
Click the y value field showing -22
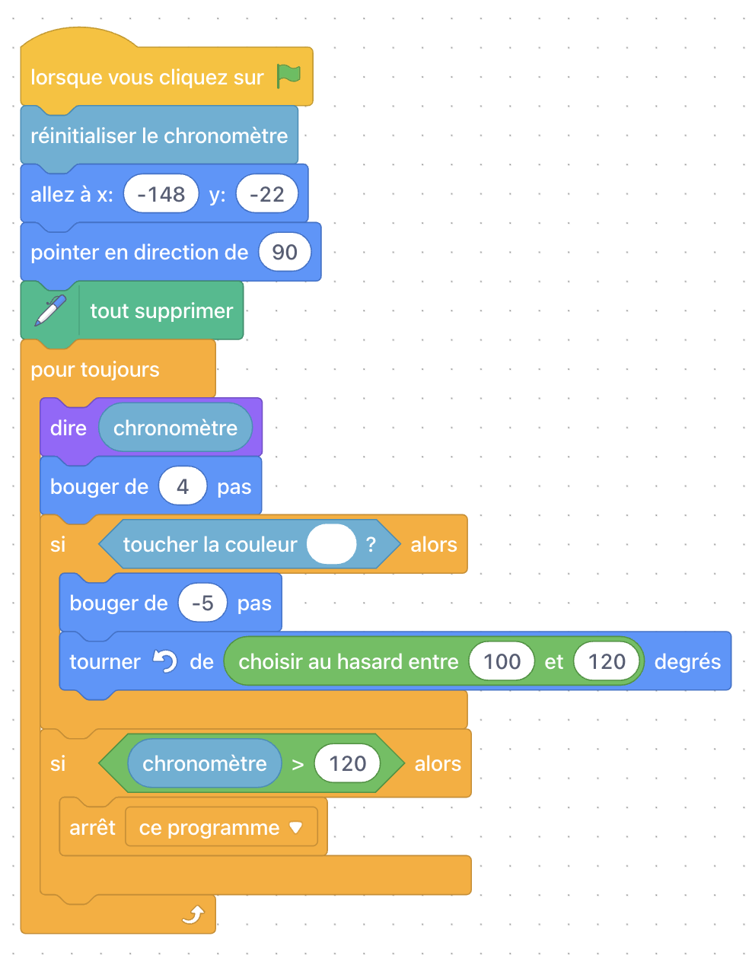(267, 194)
